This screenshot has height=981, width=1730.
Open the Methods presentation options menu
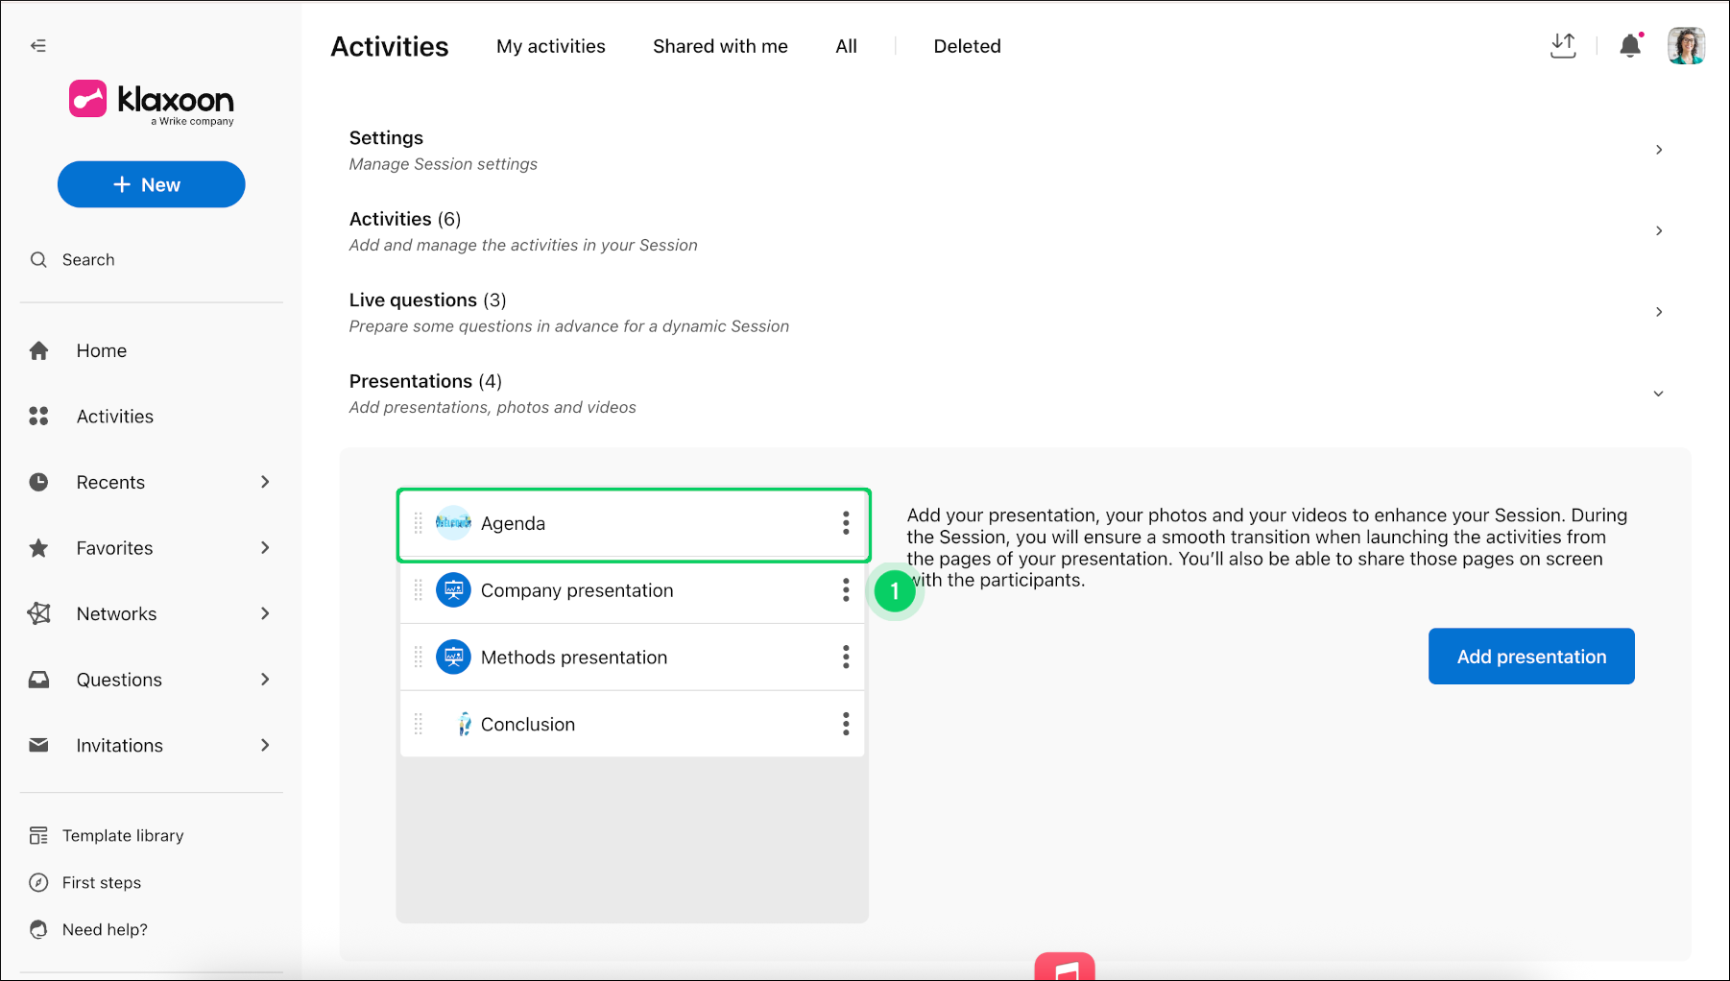(846, 658)
